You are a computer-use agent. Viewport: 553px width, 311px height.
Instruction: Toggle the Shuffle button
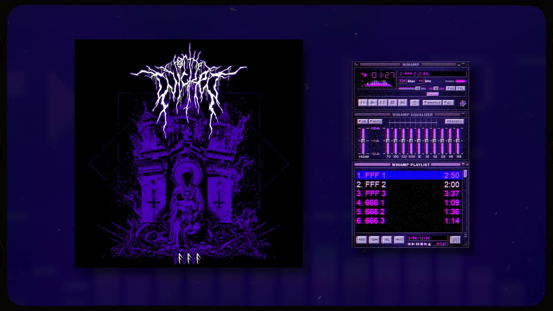(x=432, y=103)
